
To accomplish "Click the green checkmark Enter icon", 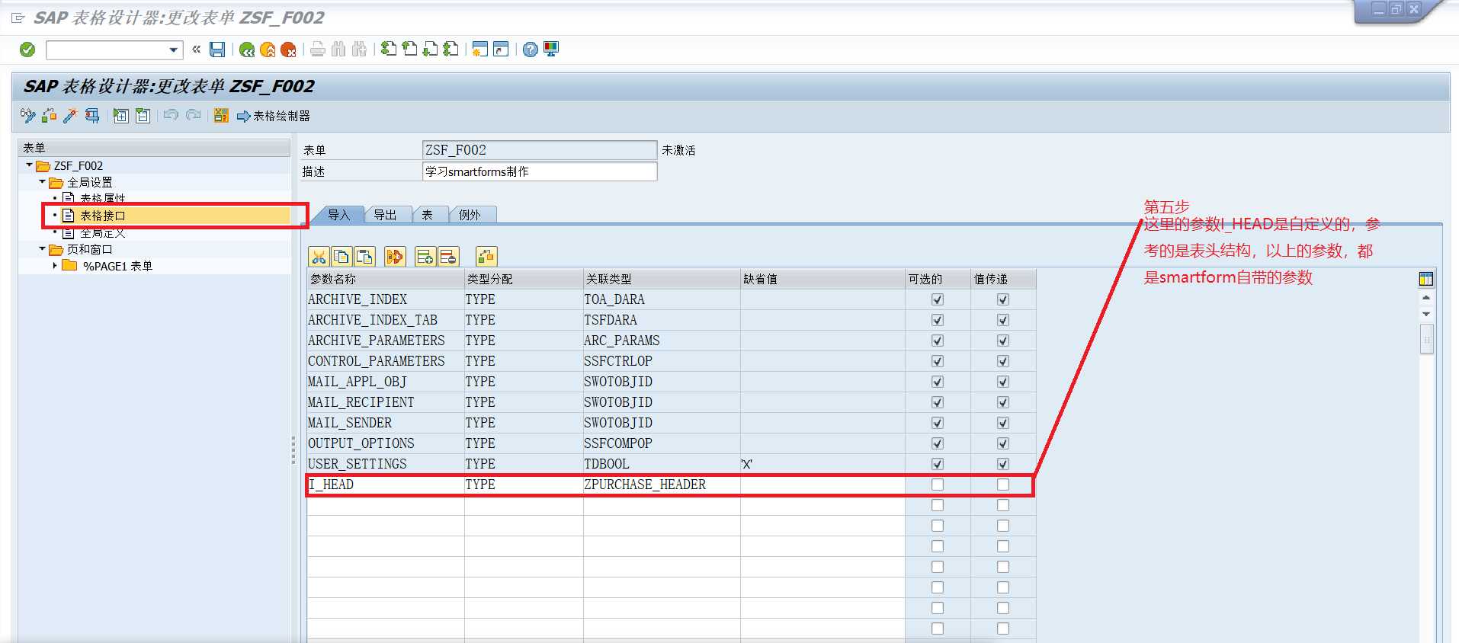I will click(27, 50).
